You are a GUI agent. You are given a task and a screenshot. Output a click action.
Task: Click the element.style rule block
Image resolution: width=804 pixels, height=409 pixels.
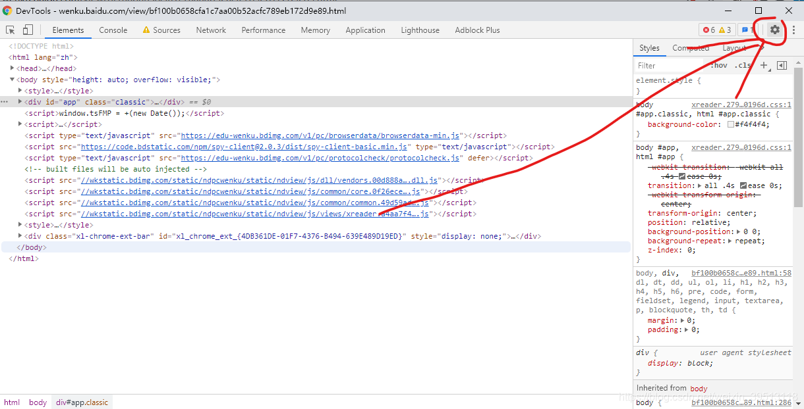coord(713,85)
